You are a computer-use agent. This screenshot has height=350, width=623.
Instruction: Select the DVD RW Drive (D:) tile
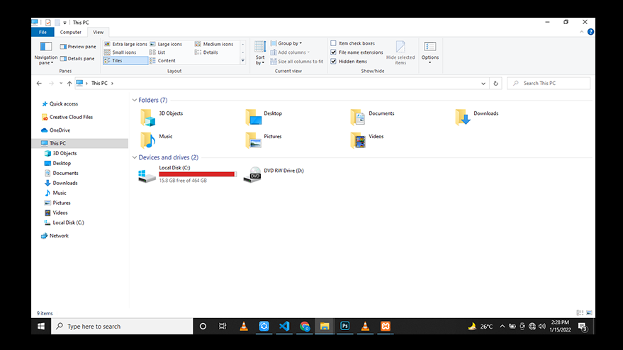pyautogui.click(x=274, y=175)
